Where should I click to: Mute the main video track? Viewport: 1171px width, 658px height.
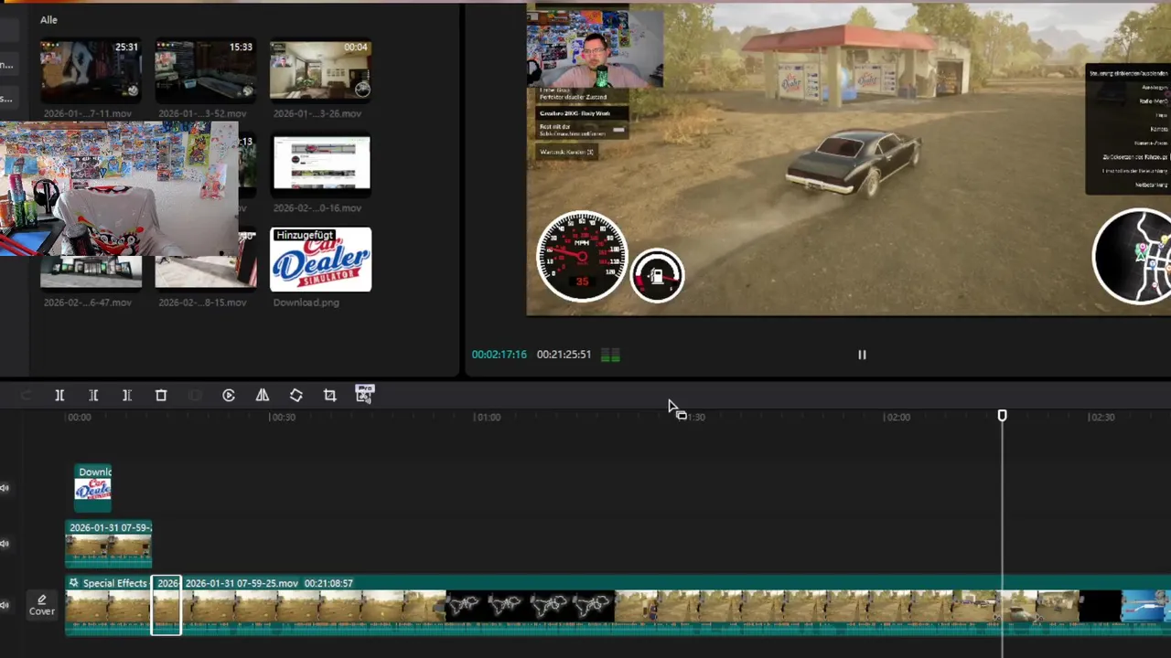[x=5, y=604]
